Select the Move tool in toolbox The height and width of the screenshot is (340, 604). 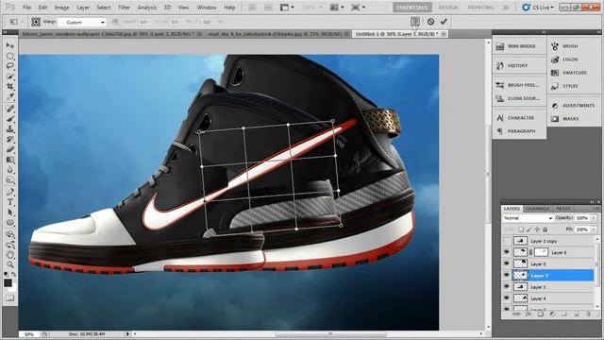coord(10,45)
